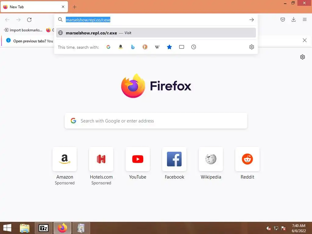Open search settings gear in dropdown
The height and width of the screenshot is (234, 312).
(x=251, y=47)
